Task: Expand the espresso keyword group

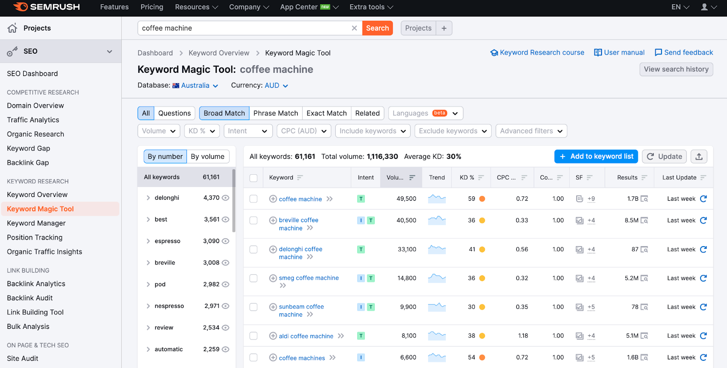Action: pos(148,241)
